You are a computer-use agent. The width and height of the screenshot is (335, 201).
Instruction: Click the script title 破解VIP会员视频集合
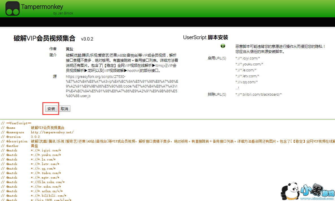(44, 38)
